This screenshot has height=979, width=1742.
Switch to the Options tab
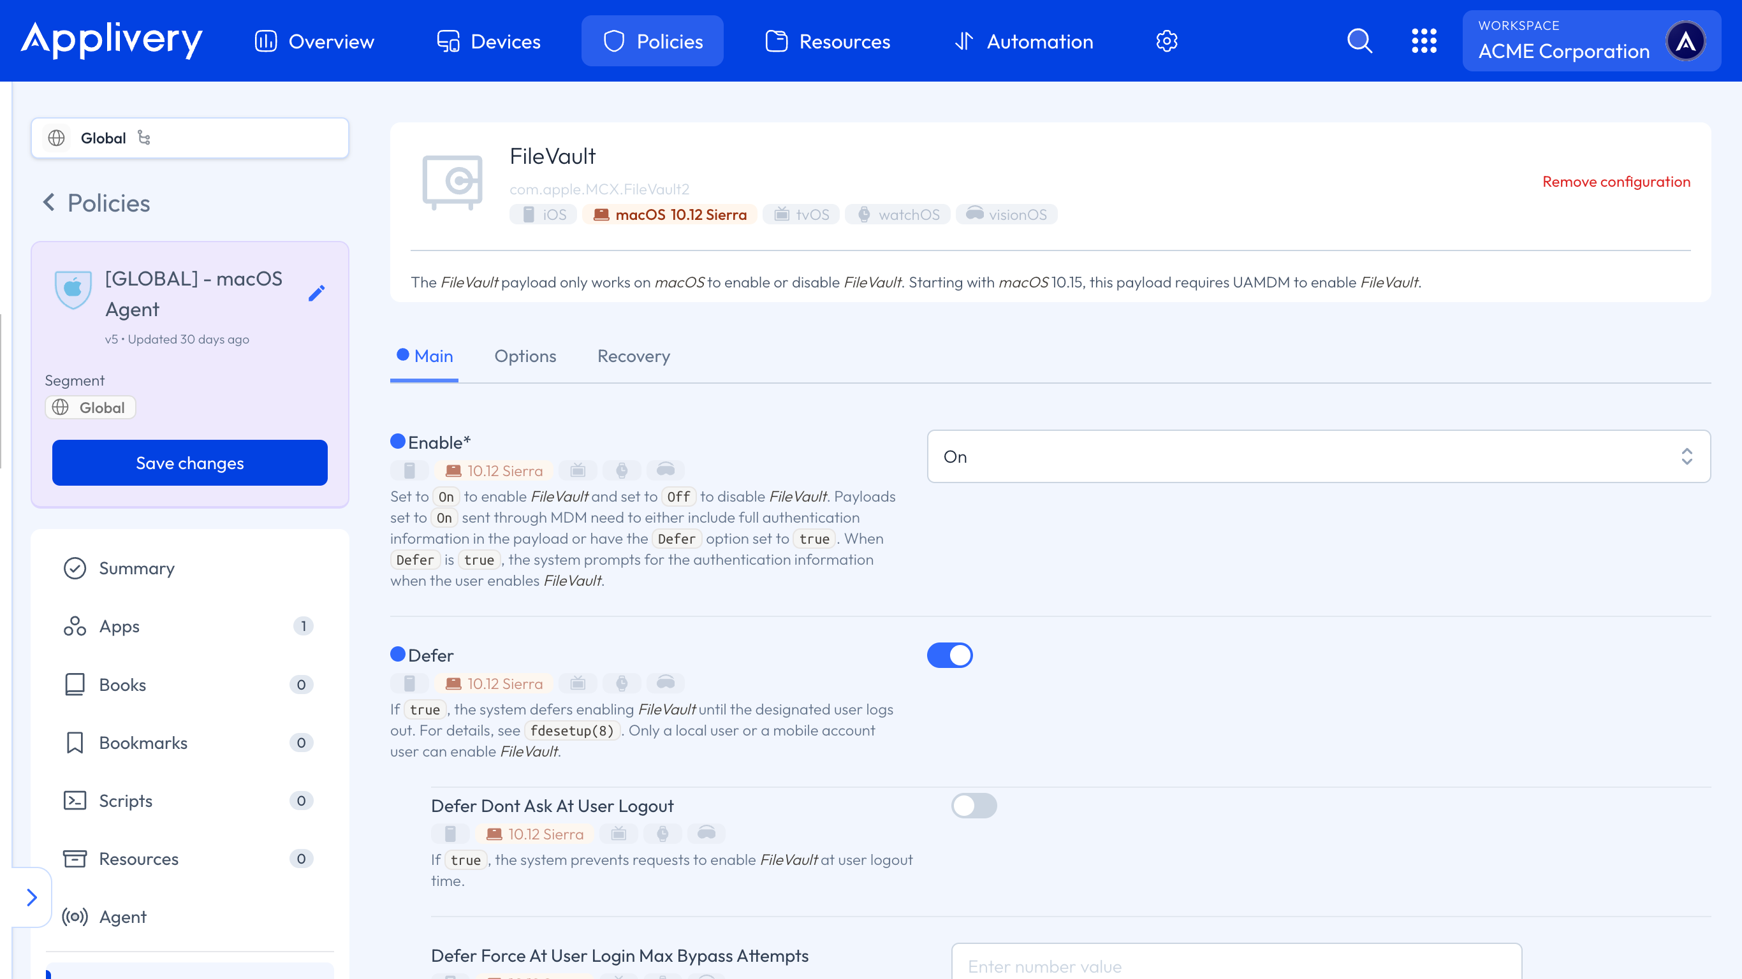525,356
